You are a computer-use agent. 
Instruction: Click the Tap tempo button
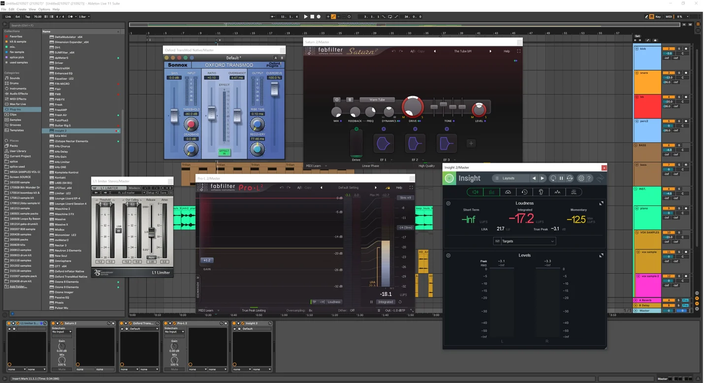[28, 17]
